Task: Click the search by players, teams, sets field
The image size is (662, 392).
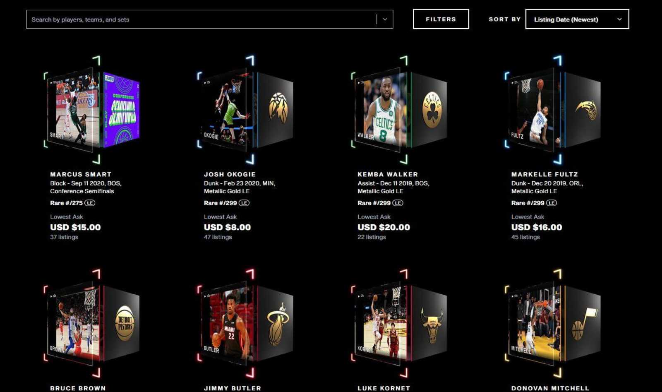Action: point(201,19)
